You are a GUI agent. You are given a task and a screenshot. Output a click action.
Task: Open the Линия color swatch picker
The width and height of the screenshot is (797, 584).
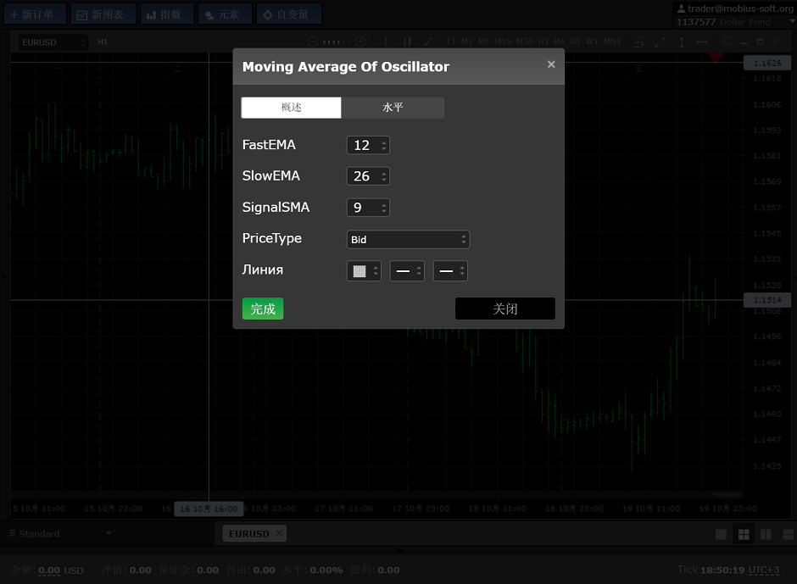tap(364, 271)
